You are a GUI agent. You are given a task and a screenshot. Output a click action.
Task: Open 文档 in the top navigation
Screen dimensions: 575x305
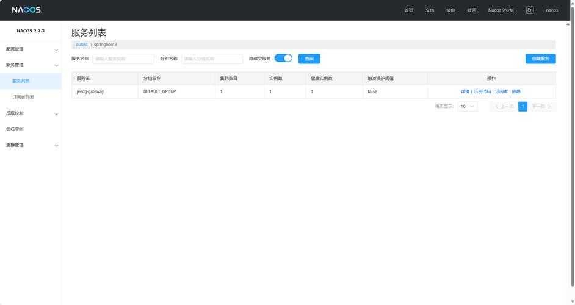click(429, 10)
